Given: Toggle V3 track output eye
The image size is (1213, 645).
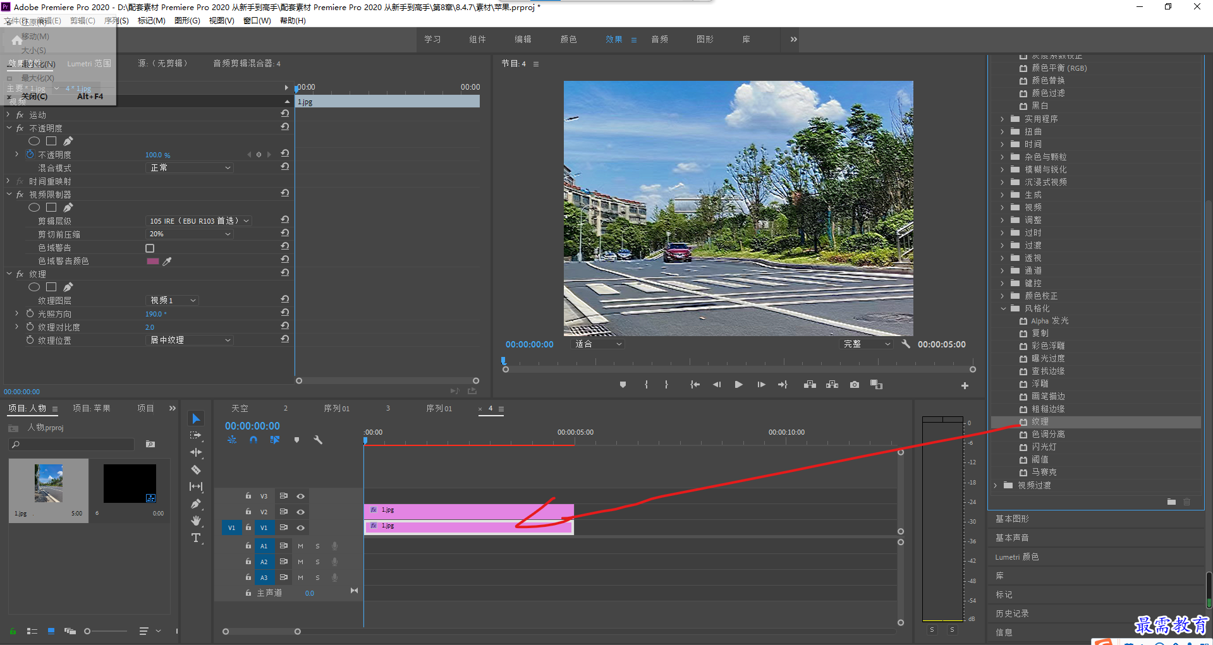Looking at the screenshot, I should click(x=301, y=496).
